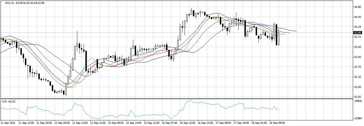
Task: Click the 64.10 price axis label
Action: [358, 27]
